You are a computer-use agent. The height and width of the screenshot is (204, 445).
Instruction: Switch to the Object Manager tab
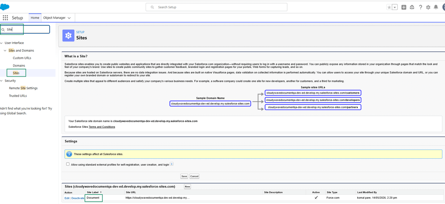[x=54, y=17]
